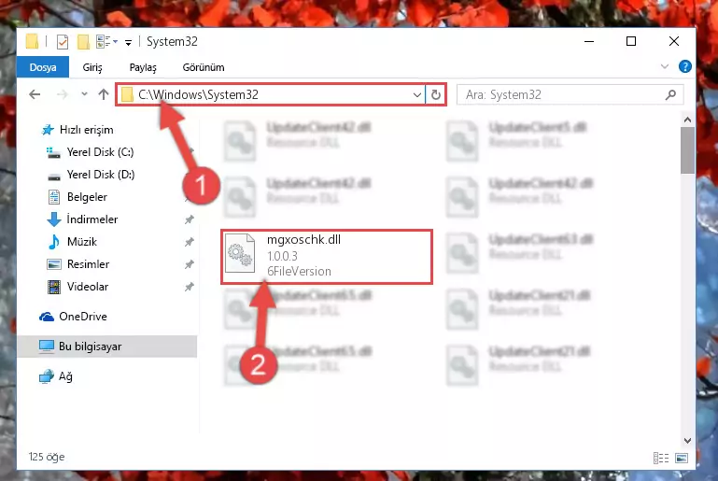The height and width of the screenshot is (481, 718).
Task: Click the New folder quick-access icon
Action: (x=83, y=42)
